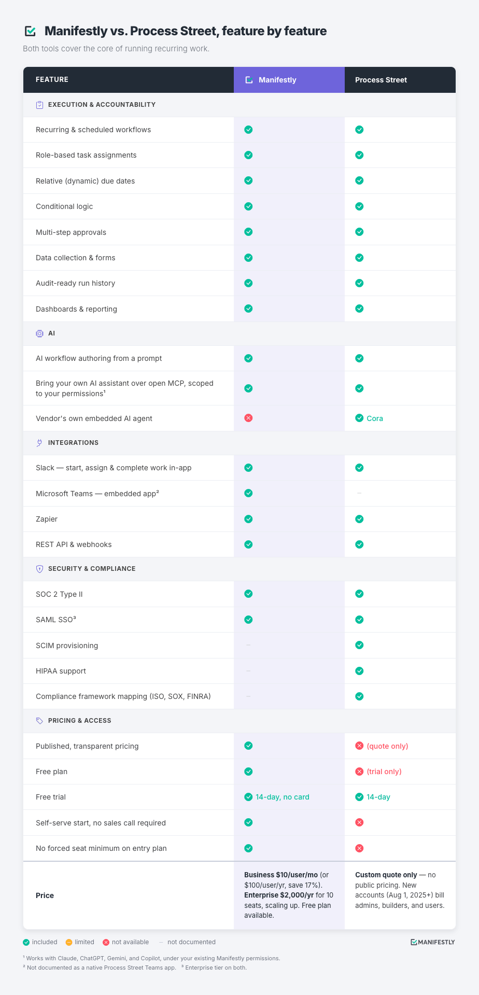Click the EXECUTION & ACCOUNTABILITY section heading
Viewport: 479px width, 995px height.
point(102,105)
